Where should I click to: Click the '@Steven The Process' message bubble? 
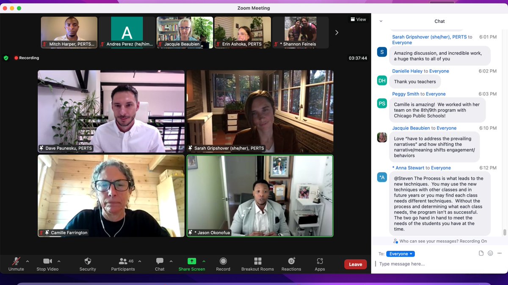440,204
